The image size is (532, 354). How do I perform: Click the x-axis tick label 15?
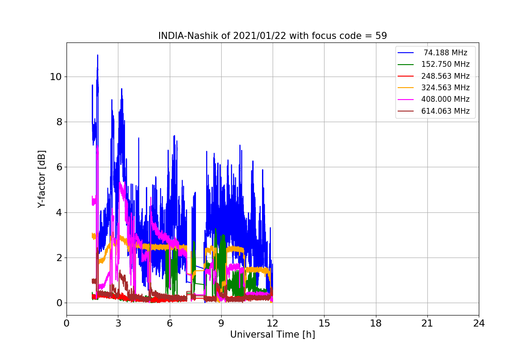[x=324, y=323]
